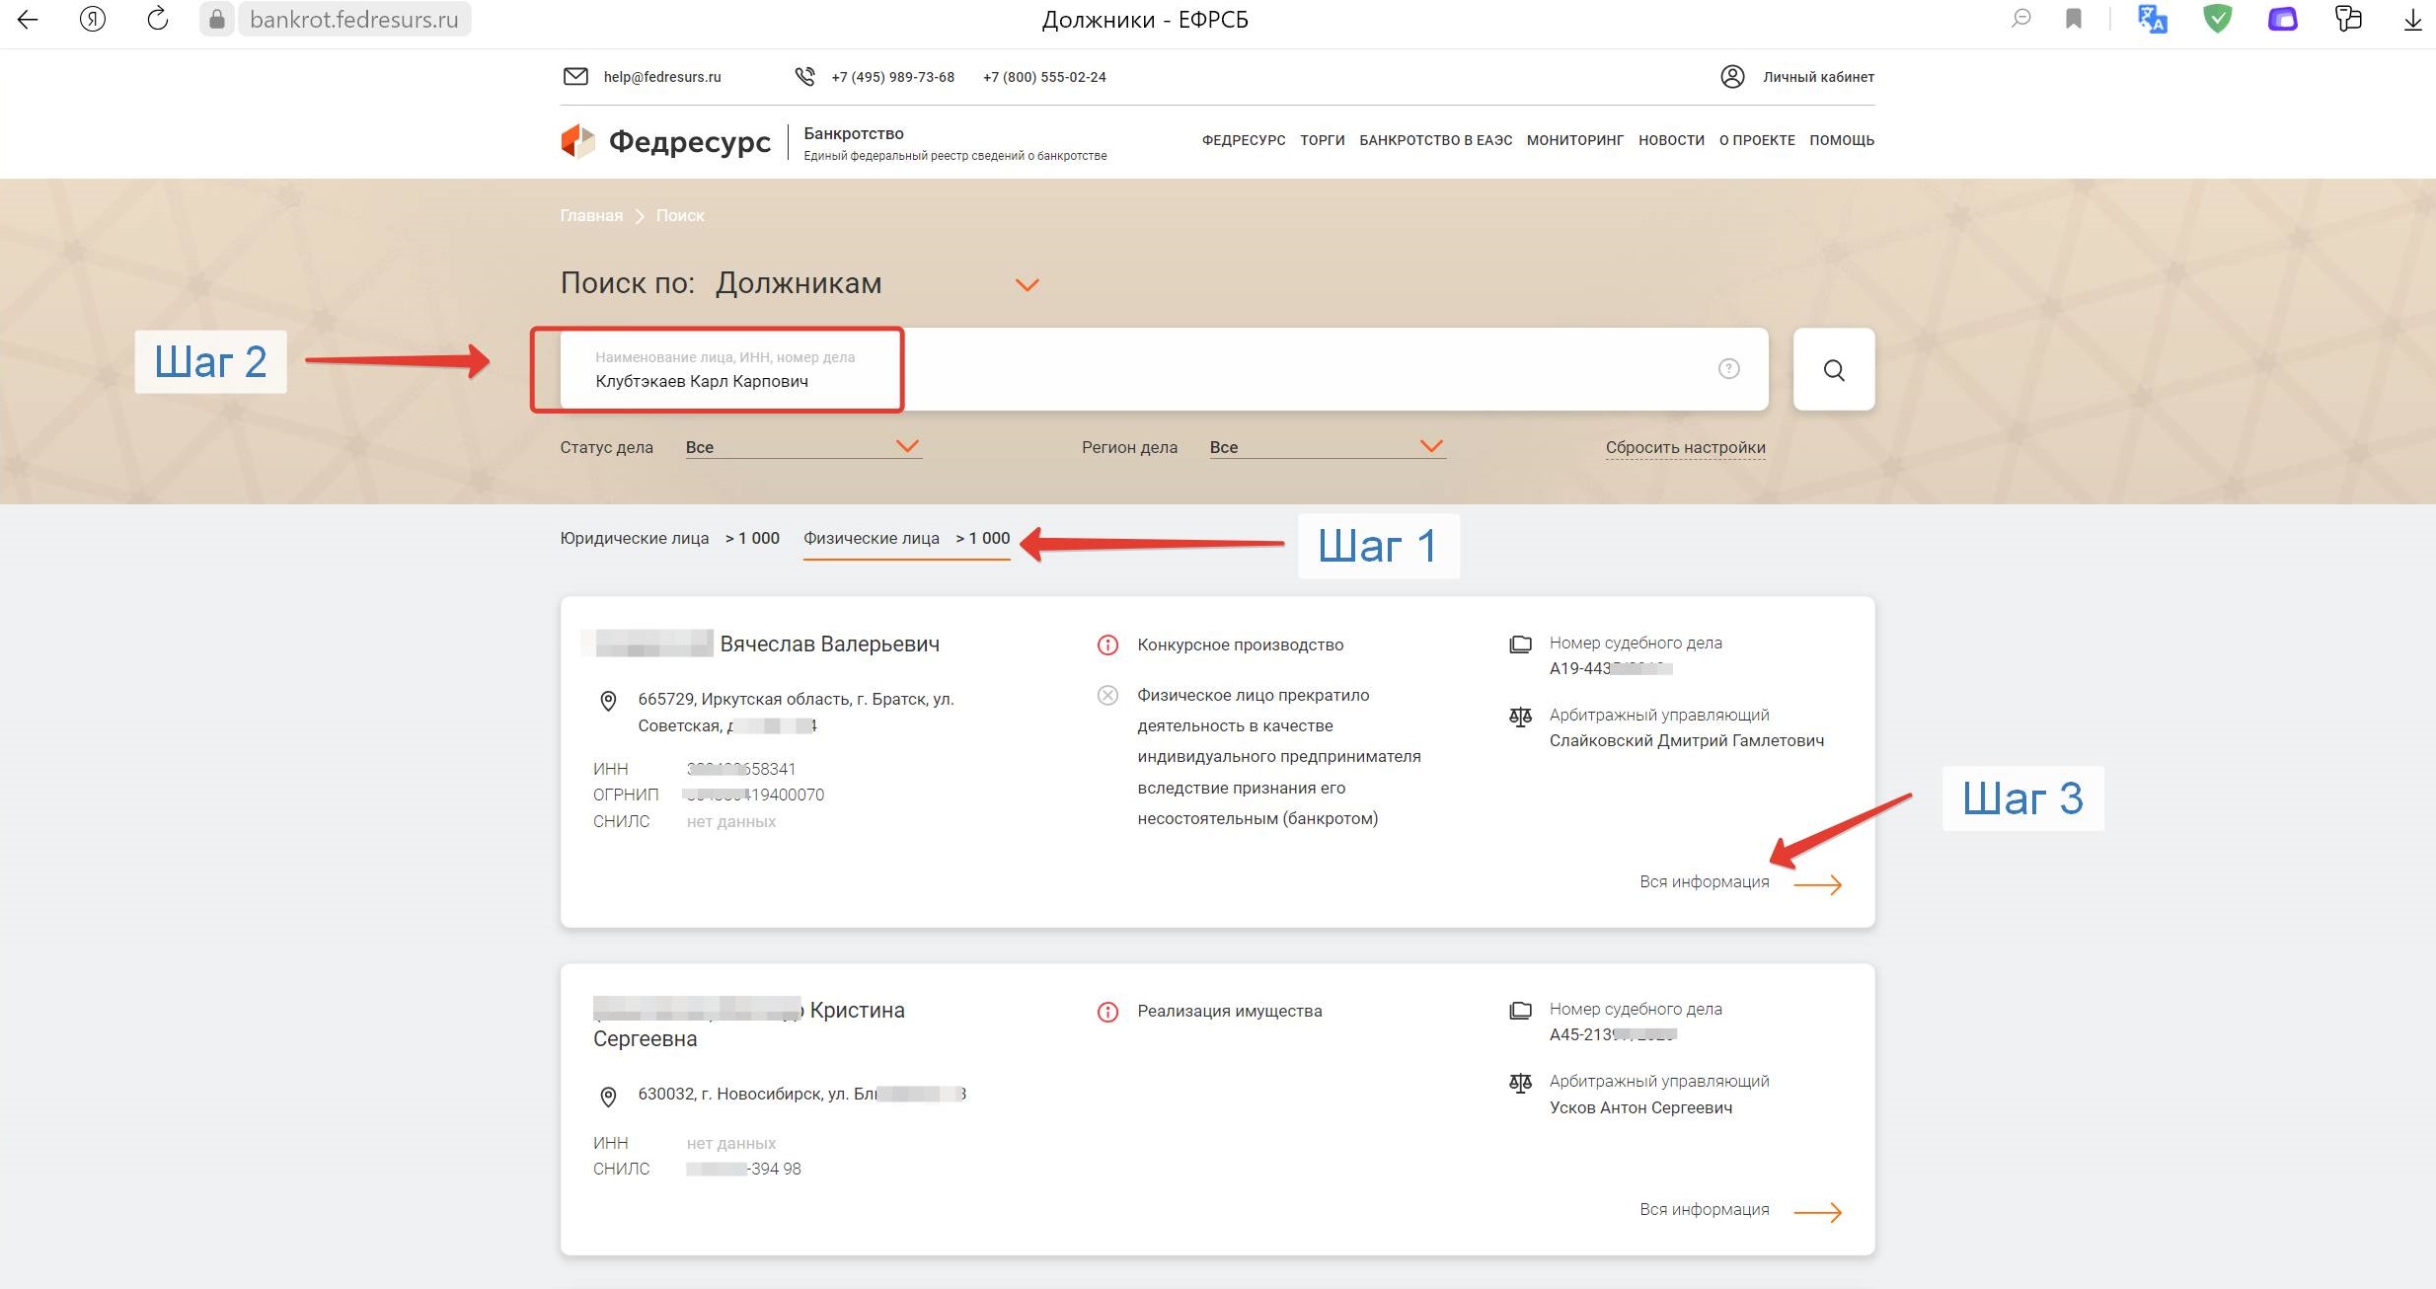The width and height of the screenshot is (2436, 1289).
Task: Click the magnifier search button
Action: point(1833,369)
